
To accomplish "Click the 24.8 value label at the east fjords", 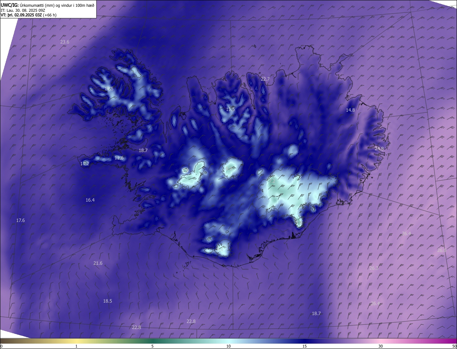I will click(379, 148).
